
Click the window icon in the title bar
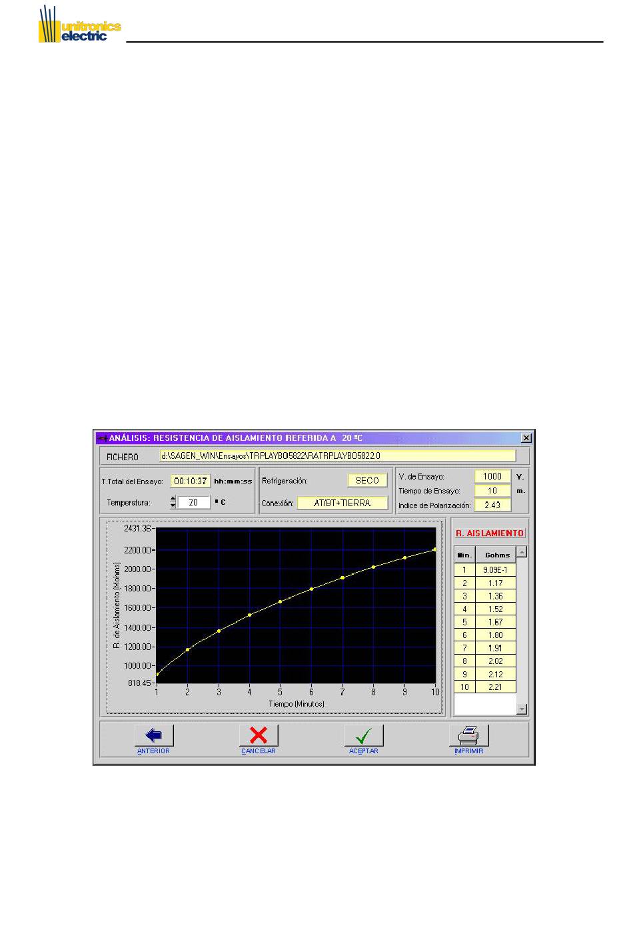(101, 438)
